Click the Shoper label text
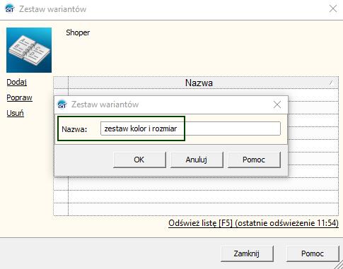 [78, 32]
